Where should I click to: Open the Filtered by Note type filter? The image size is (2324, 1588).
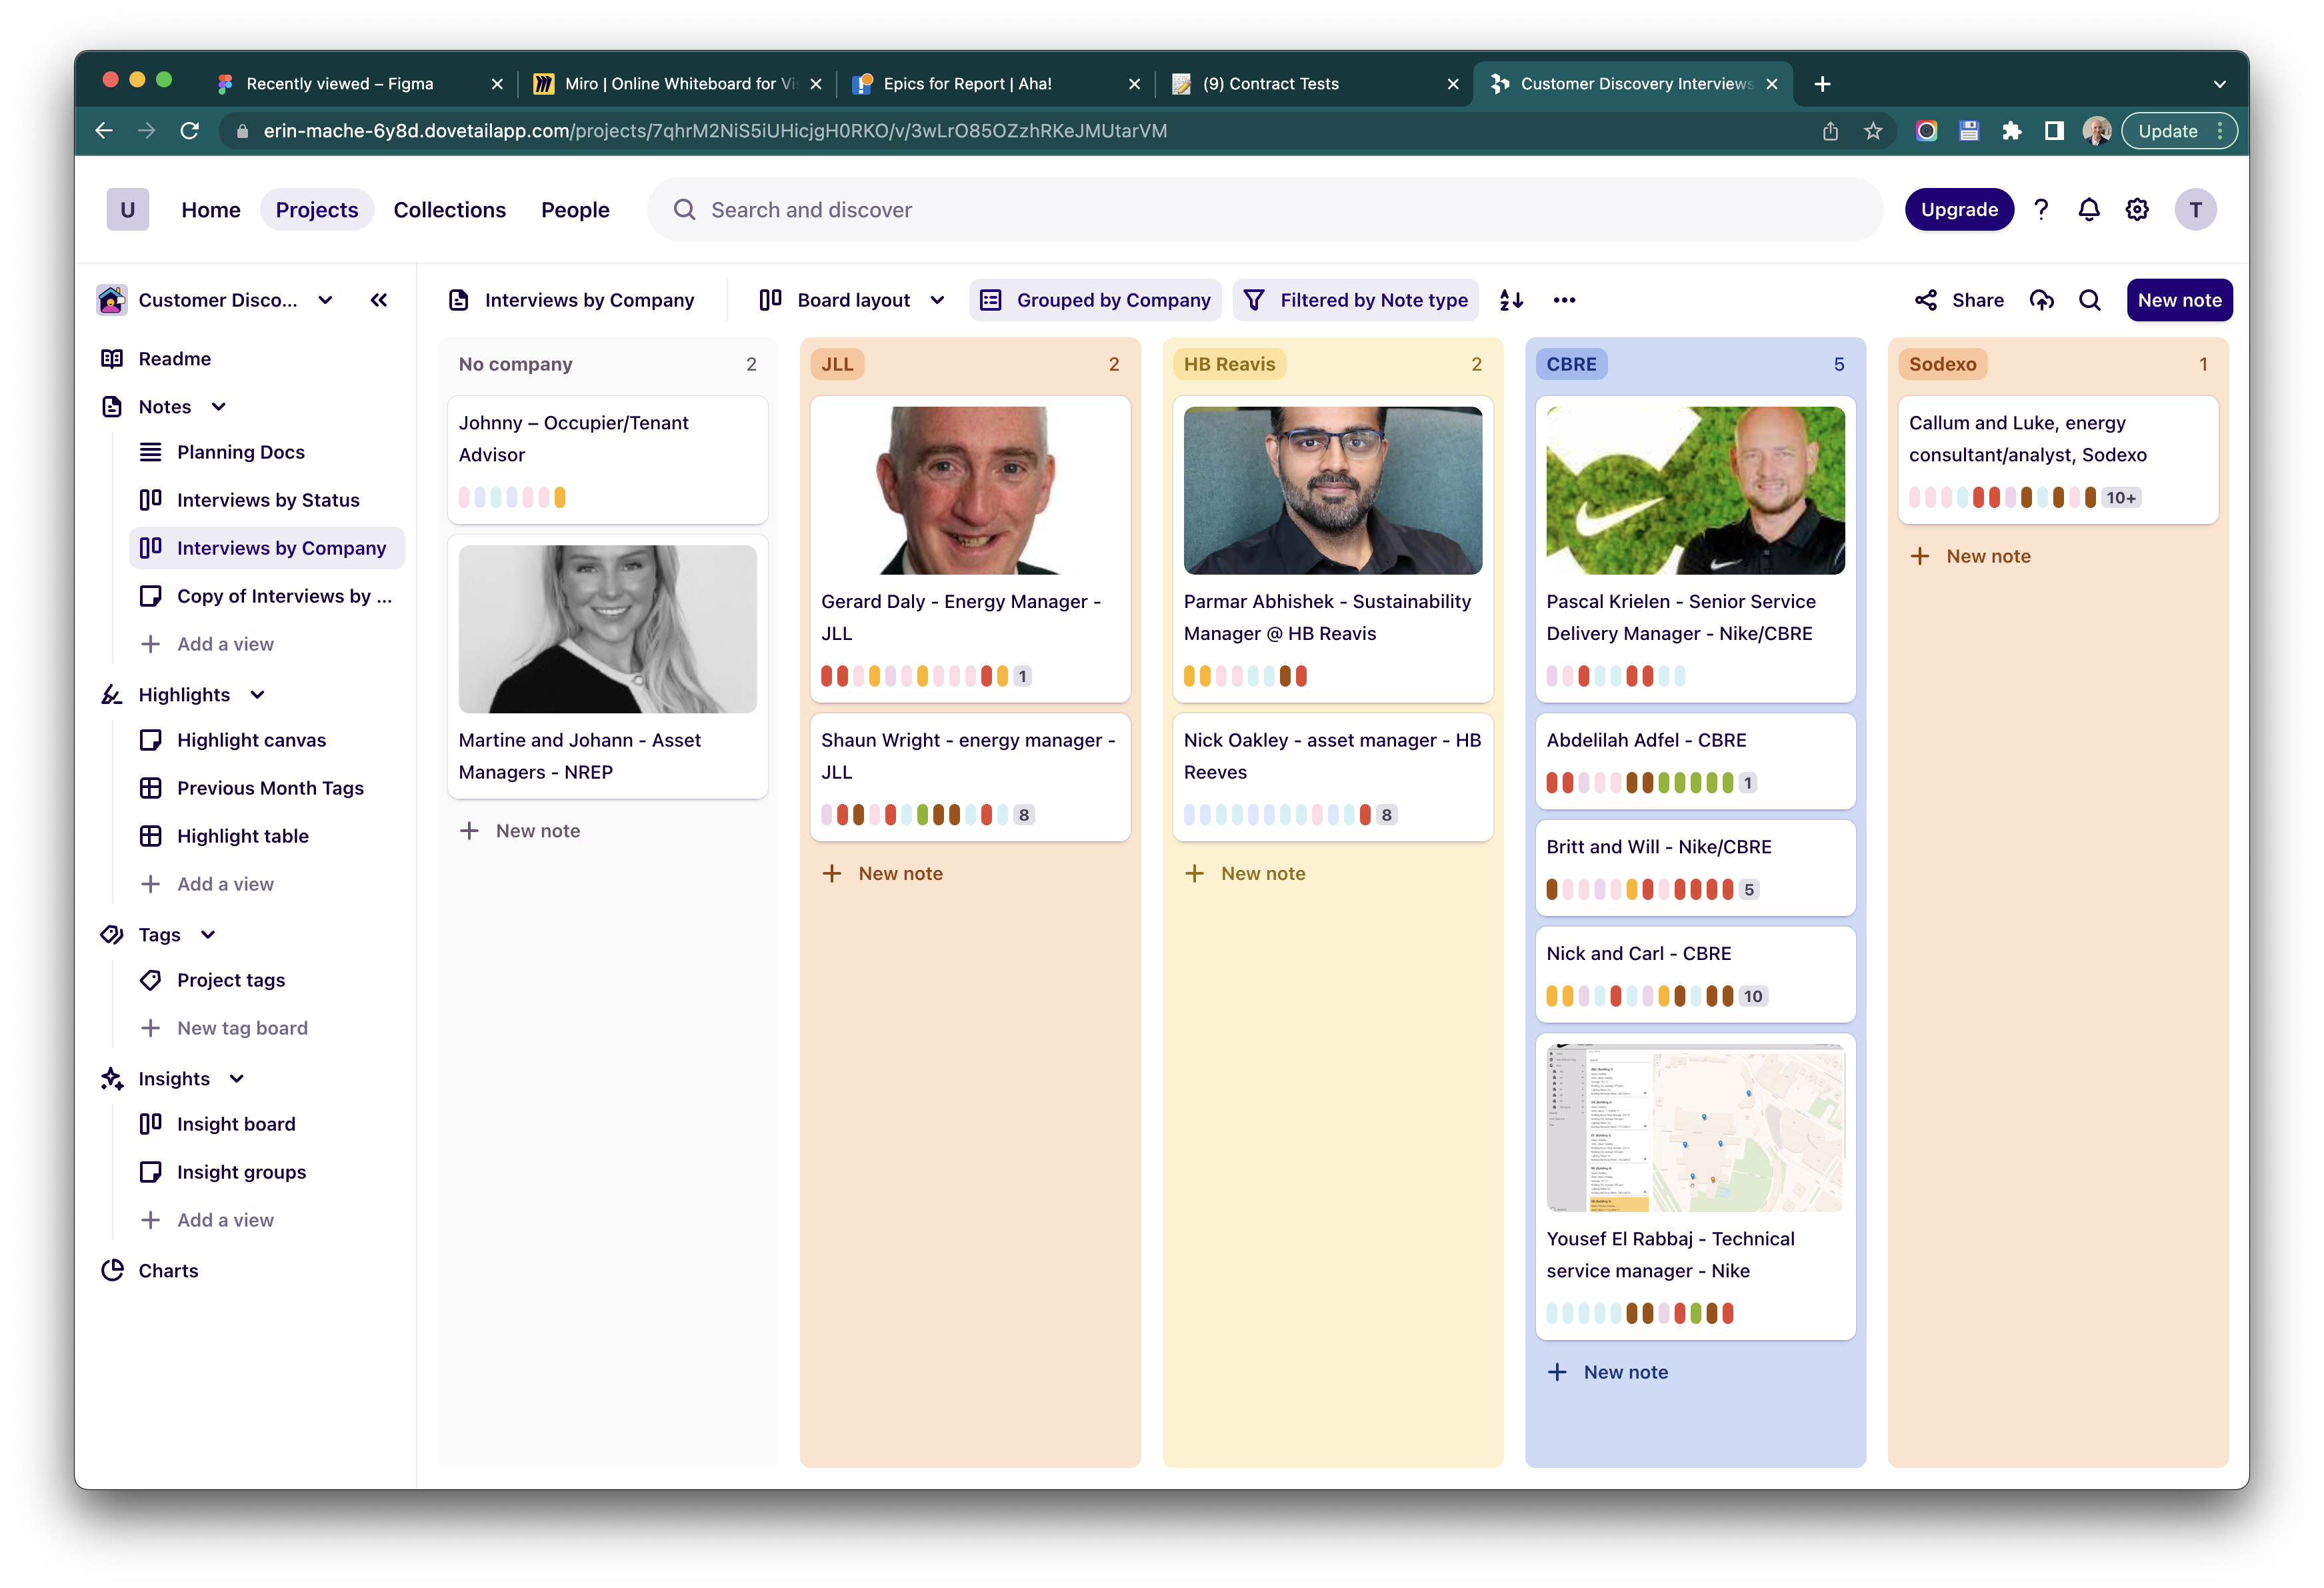(x=1355, y=300)
